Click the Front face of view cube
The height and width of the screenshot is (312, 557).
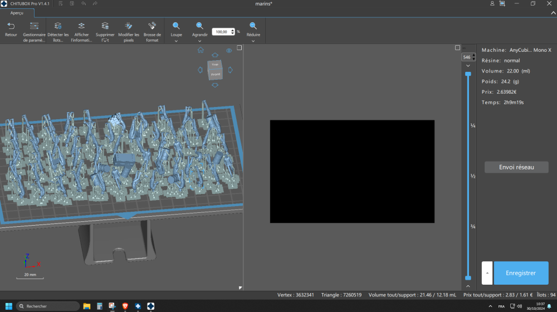coord(216,74)
